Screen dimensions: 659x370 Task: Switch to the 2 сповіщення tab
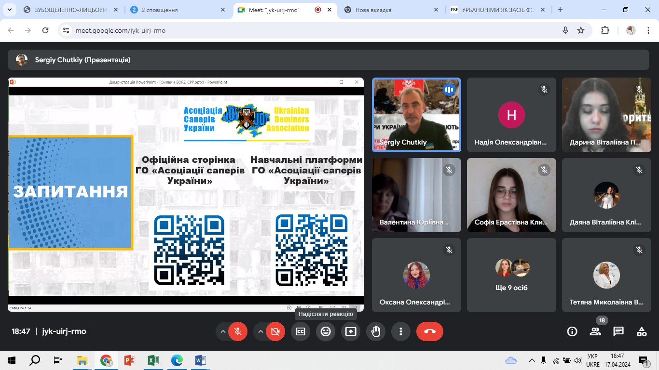coord(174,10)
